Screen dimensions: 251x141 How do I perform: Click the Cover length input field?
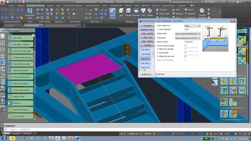191,53
